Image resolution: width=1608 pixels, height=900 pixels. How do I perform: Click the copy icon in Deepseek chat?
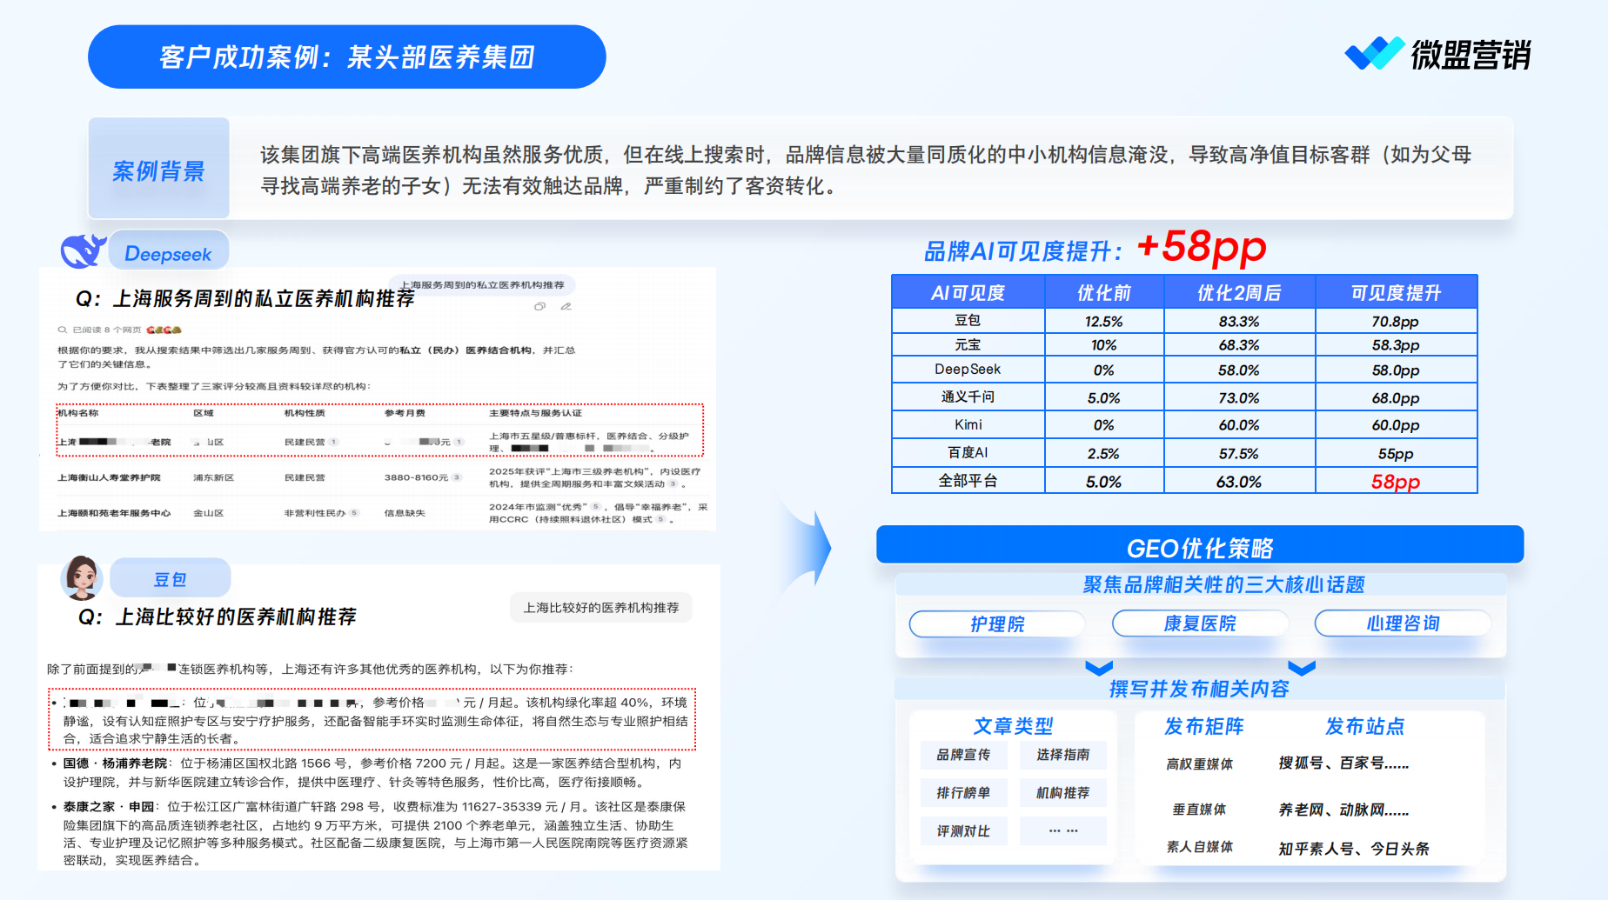click(539, 306)
